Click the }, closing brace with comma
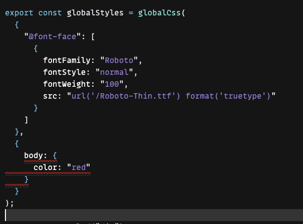Image resolution: width=303 pixels, height=224 pixels. pyautogui.click(x=19, y=132)
